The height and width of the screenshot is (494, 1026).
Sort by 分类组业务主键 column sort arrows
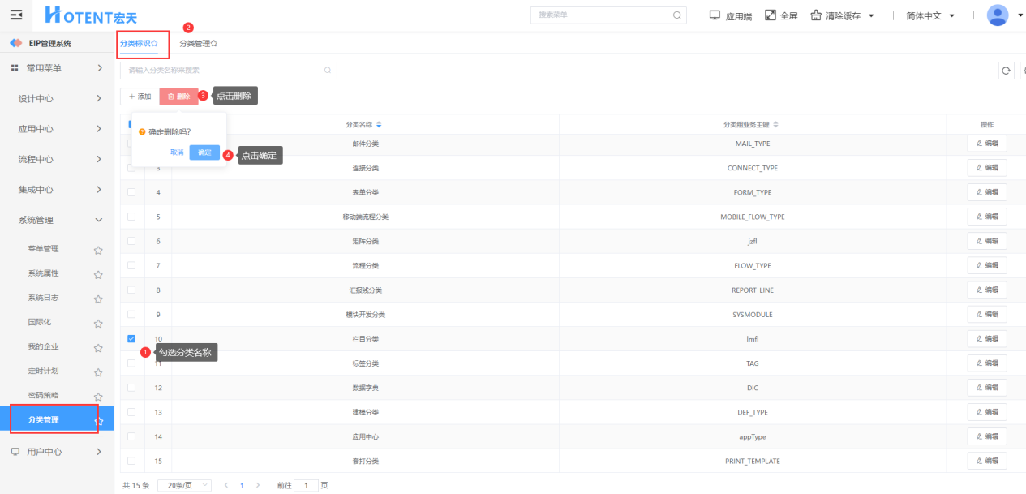coord(775,125)
